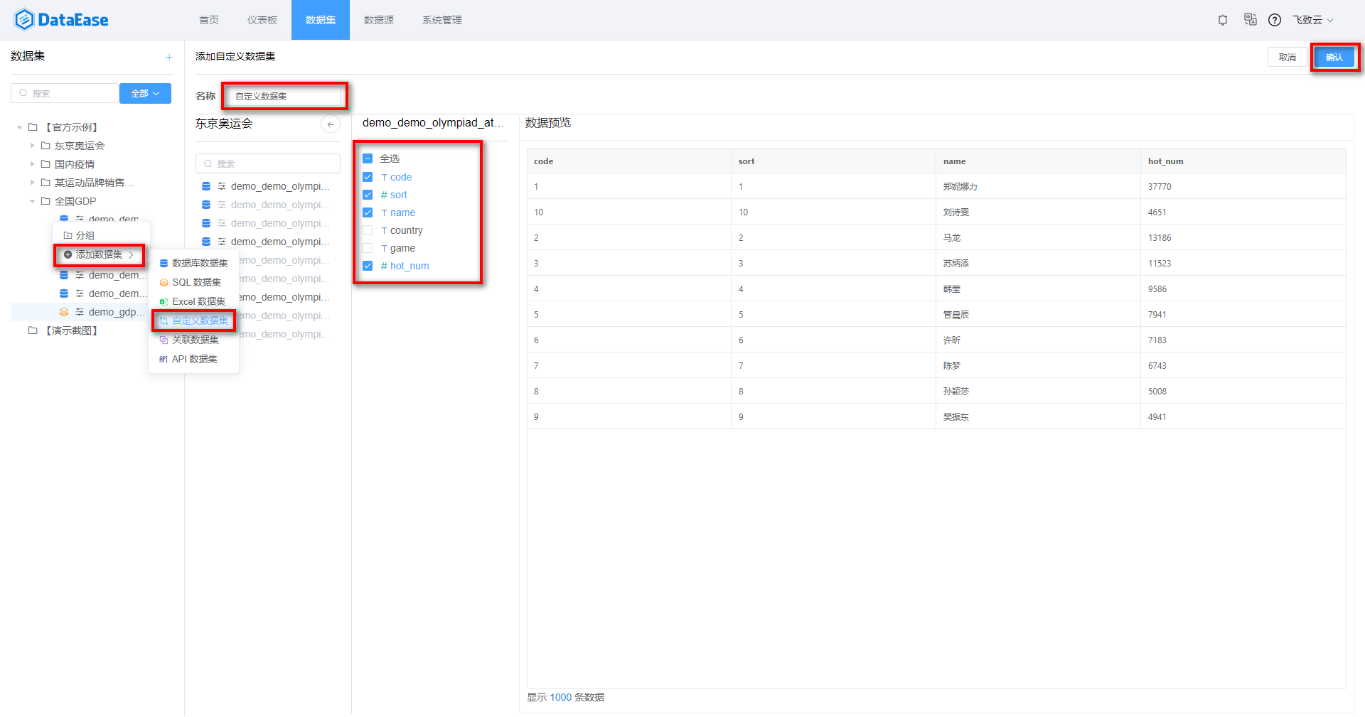Expand the 添加数据集 submenu arrow

132,254
